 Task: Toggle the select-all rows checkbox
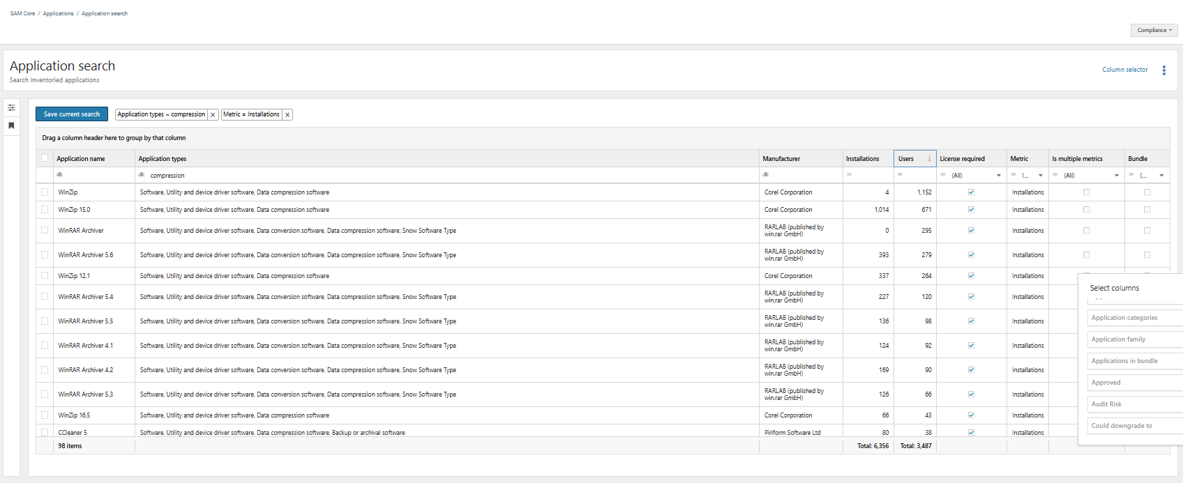(45, 158)
